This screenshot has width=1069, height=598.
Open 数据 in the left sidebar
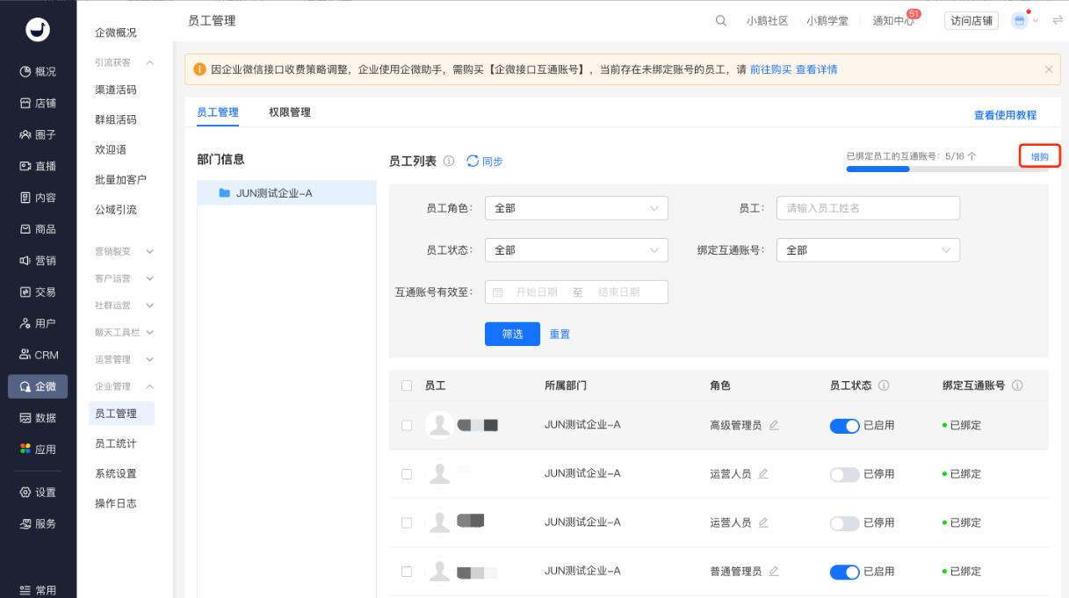tap(38, 418)
